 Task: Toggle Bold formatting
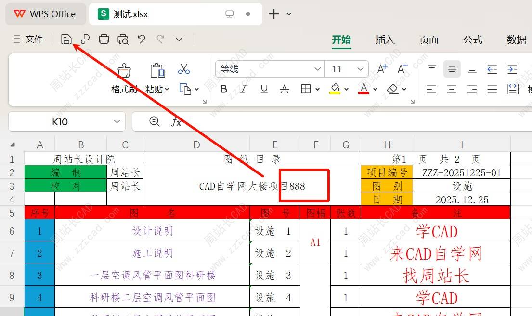click(223, 89)
